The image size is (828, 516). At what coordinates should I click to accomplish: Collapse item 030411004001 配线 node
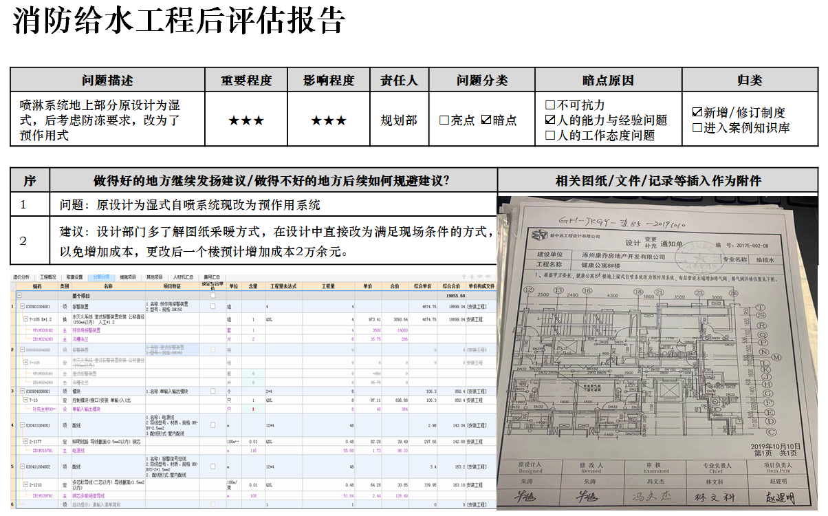pyautogui.click(x=22, y=424)
